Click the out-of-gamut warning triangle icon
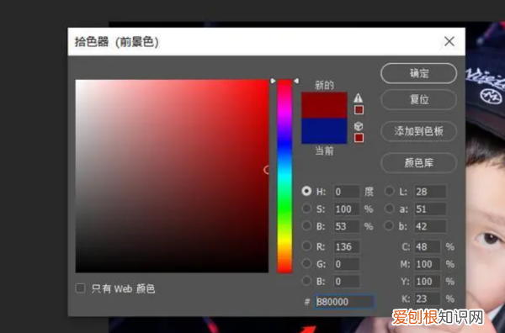The width and height of the screenshot is (505, 333). coord(359,98)
